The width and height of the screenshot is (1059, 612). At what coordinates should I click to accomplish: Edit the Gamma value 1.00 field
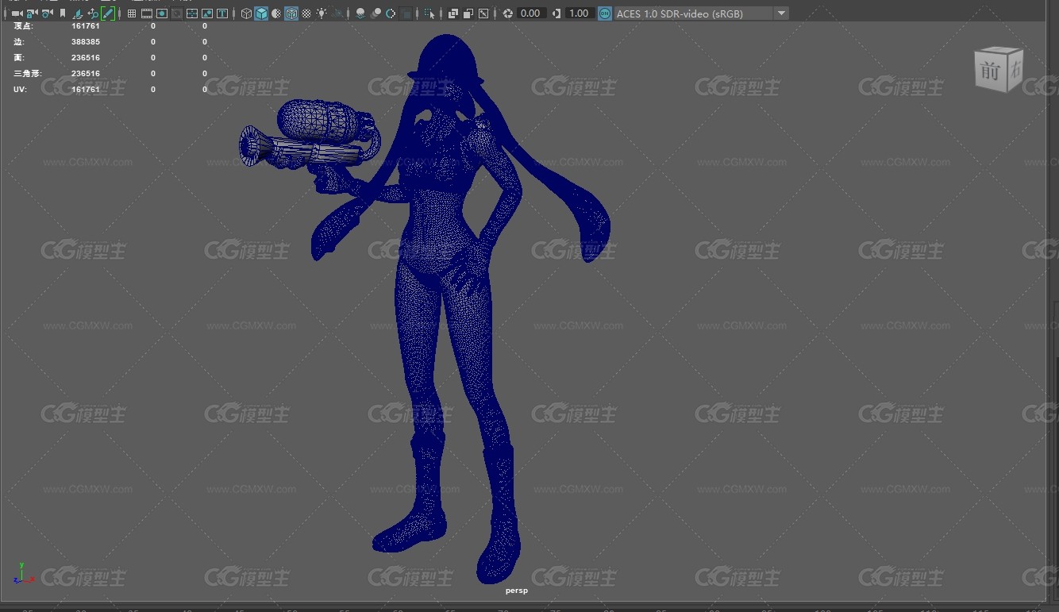[x=580, y=13]
